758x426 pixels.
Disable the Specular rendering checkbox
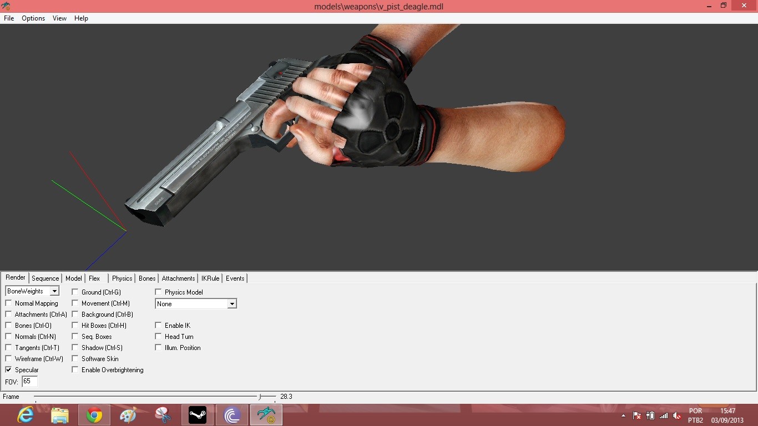click(x=8, y=369)
